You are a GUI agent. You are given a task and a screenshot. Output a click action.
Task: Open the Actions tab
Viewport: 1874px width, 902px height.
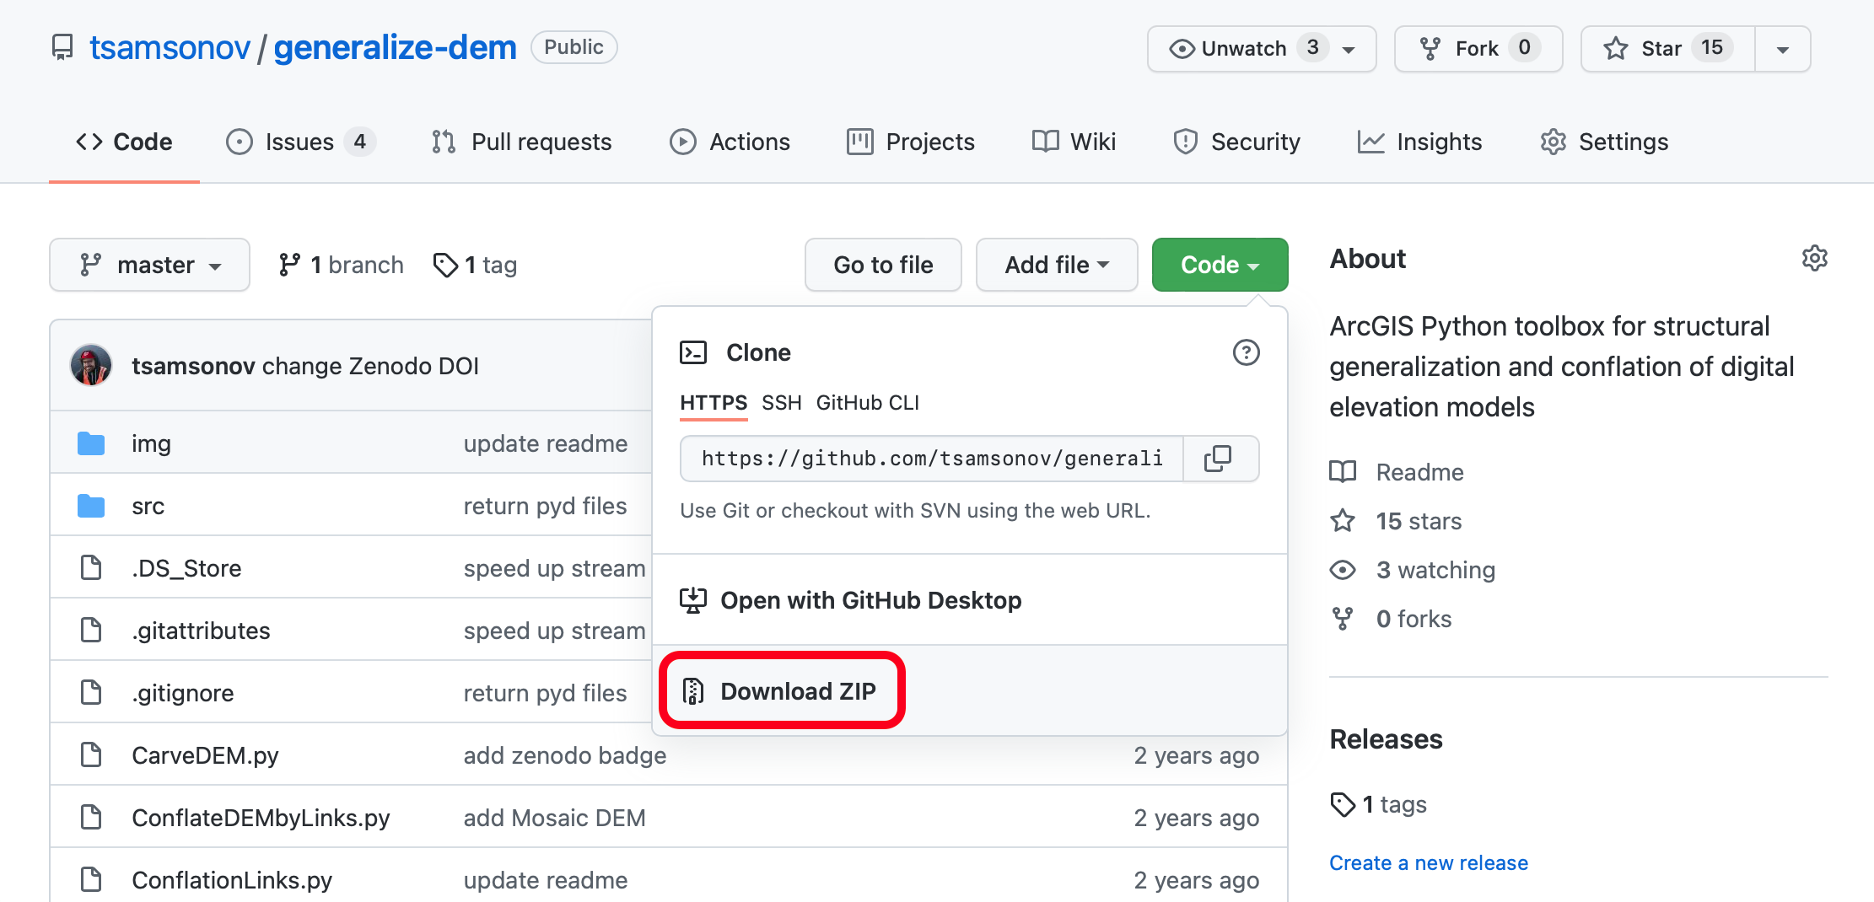[730, 142]
